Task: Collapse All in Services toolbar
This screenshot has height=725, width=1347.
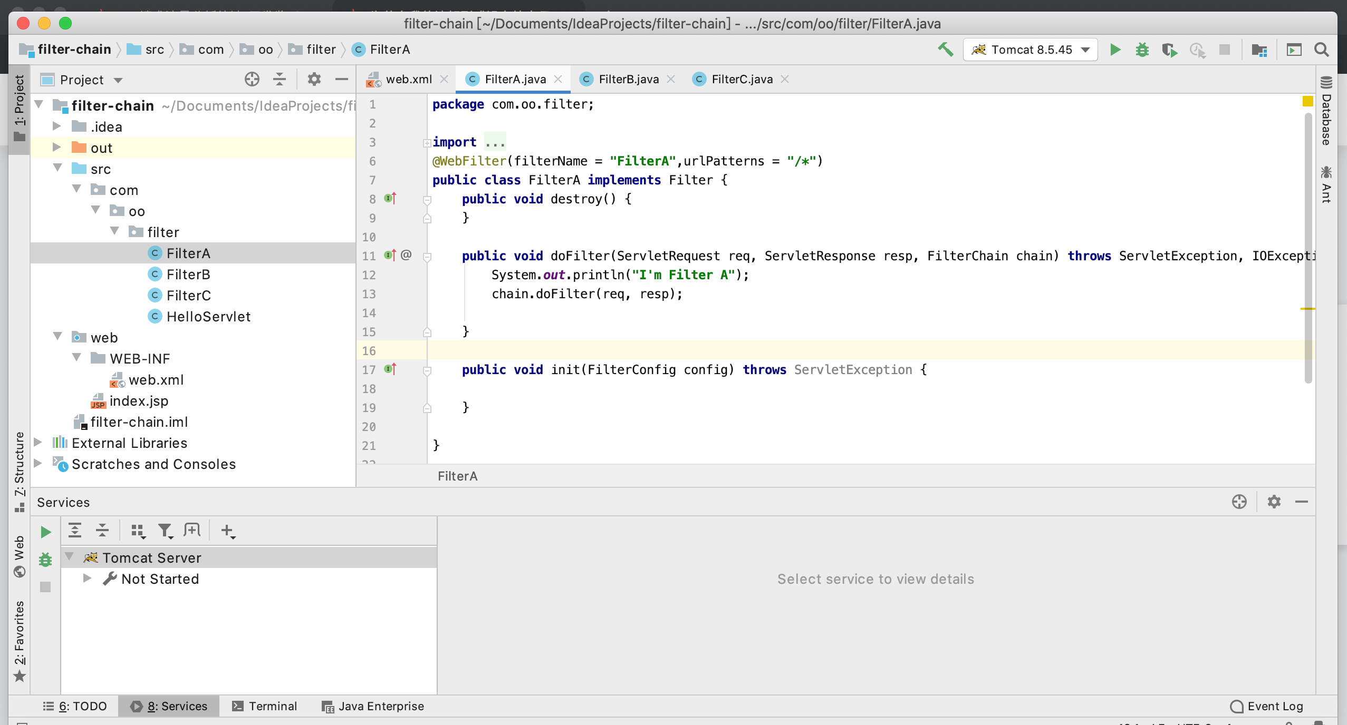Action: (102, 530)
